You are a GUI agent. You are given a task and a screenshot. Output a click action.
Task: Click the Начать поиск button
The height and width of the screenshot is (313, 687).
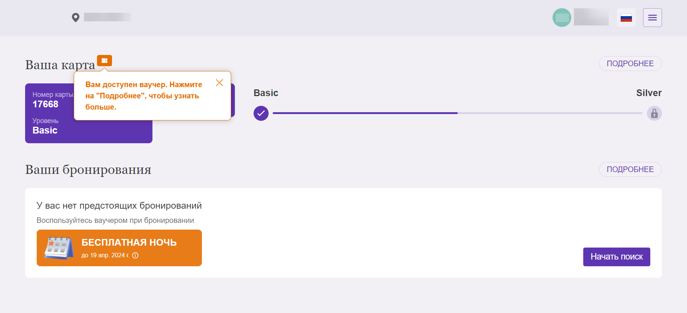617,257
